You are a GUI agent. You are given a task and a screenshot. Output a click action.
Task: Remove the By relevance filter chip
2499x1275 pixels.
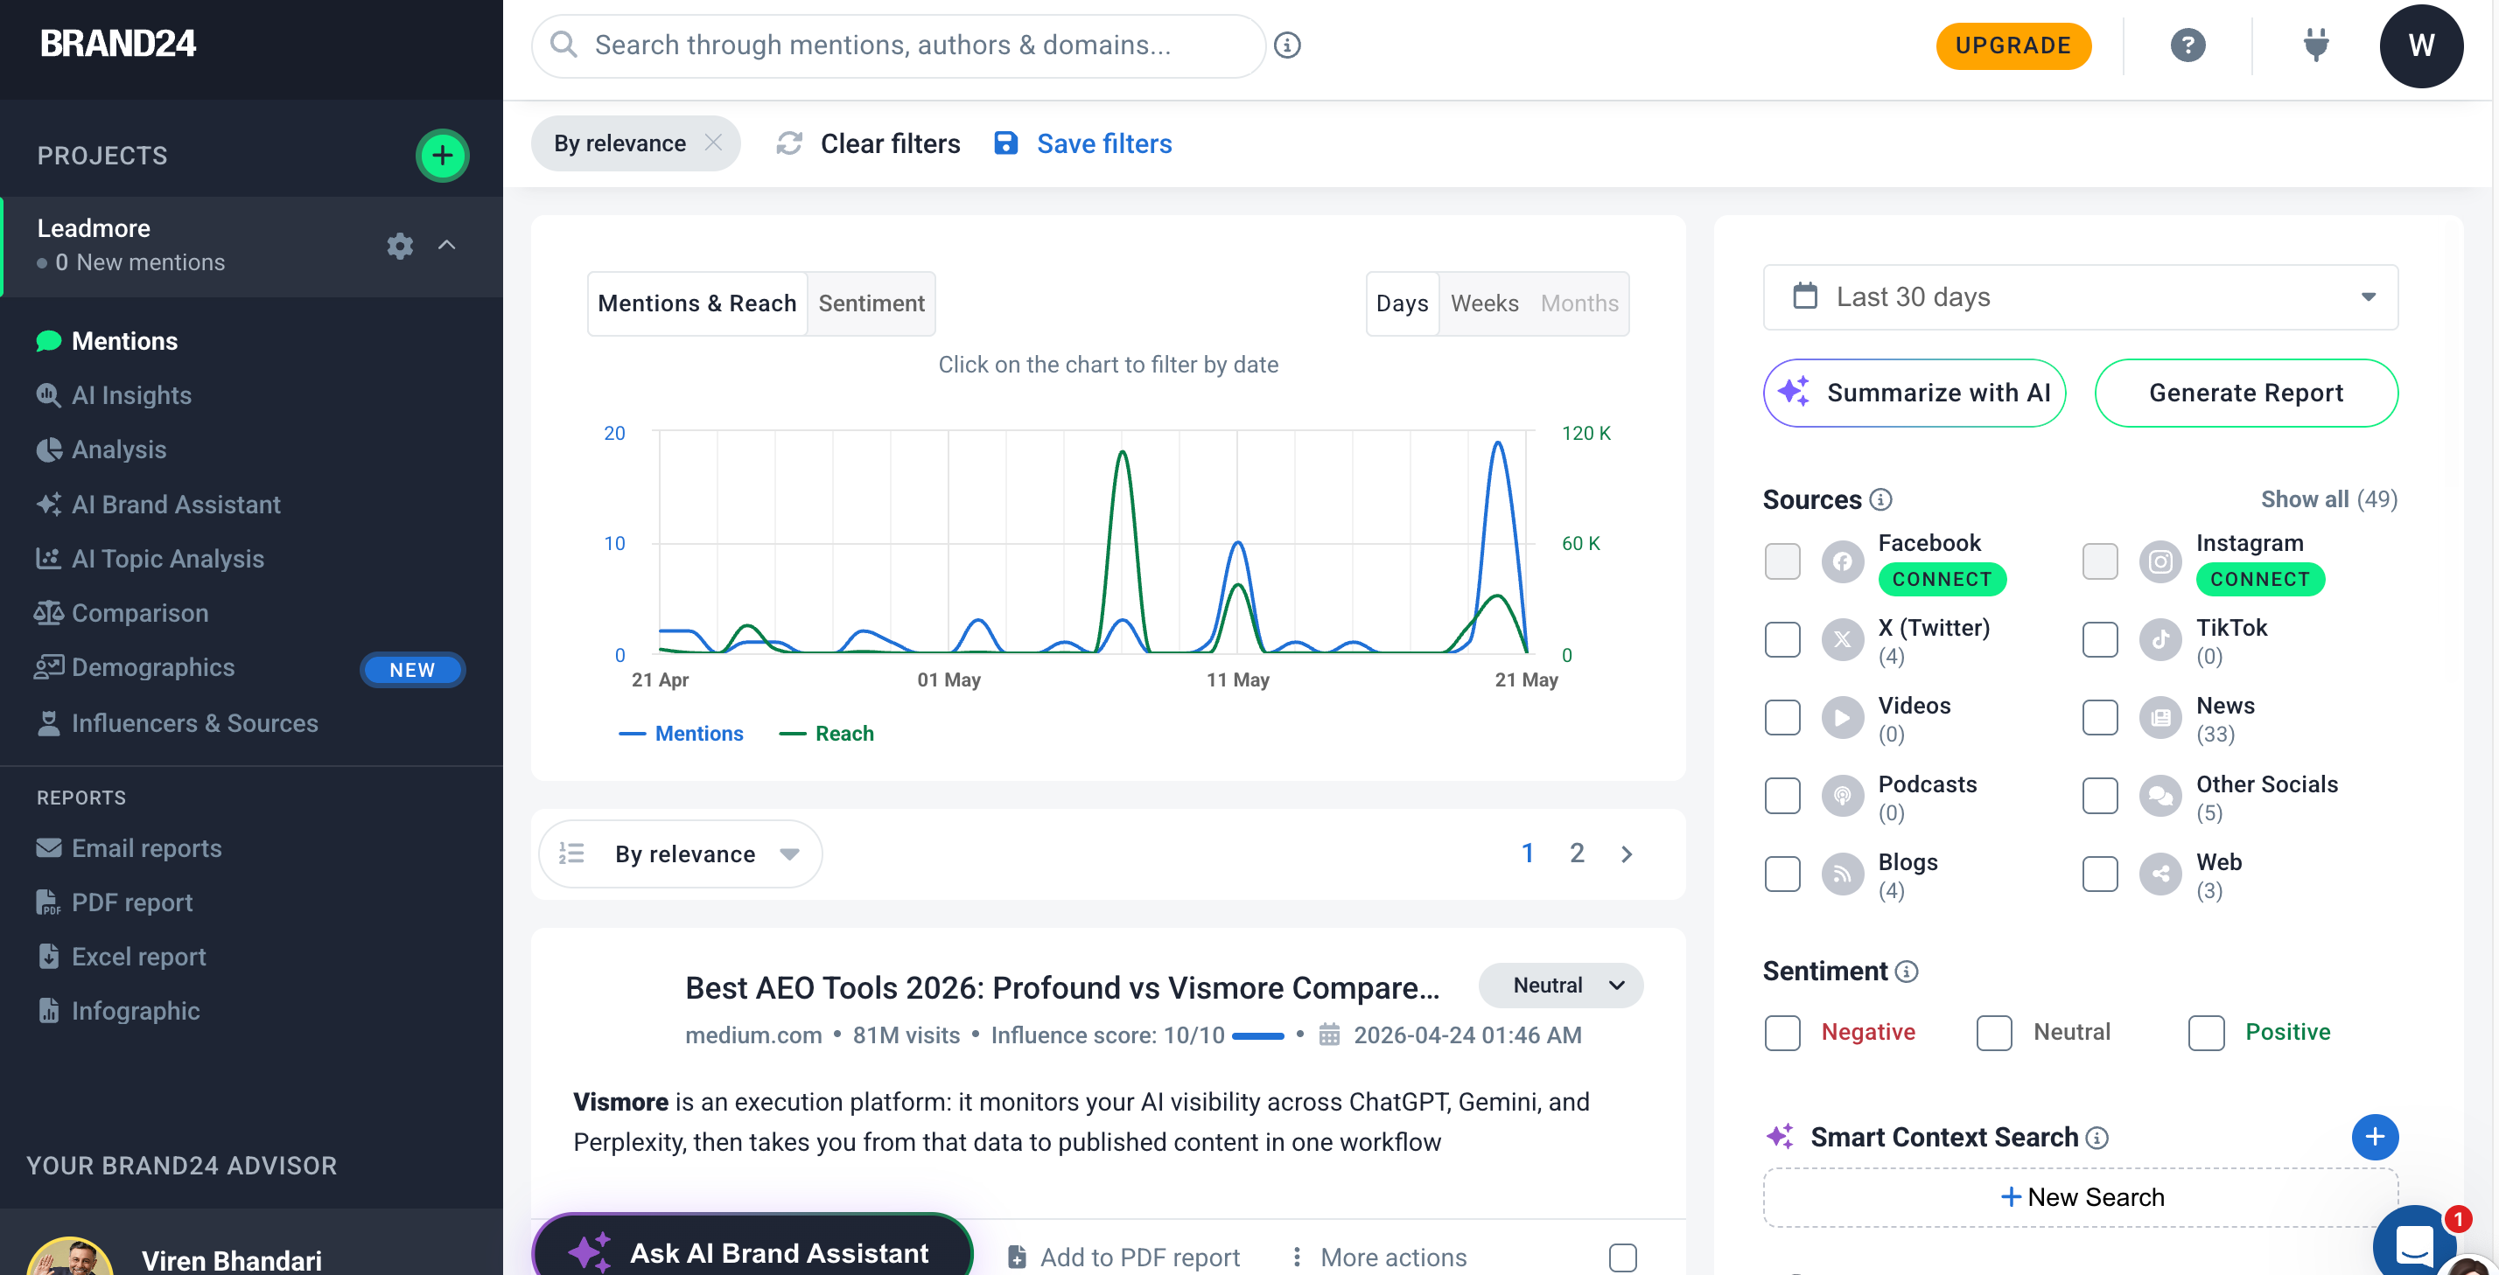coord(713,143)
